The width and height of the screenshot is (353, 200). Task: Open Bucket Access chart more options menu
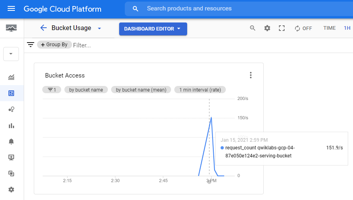[251, 75]
